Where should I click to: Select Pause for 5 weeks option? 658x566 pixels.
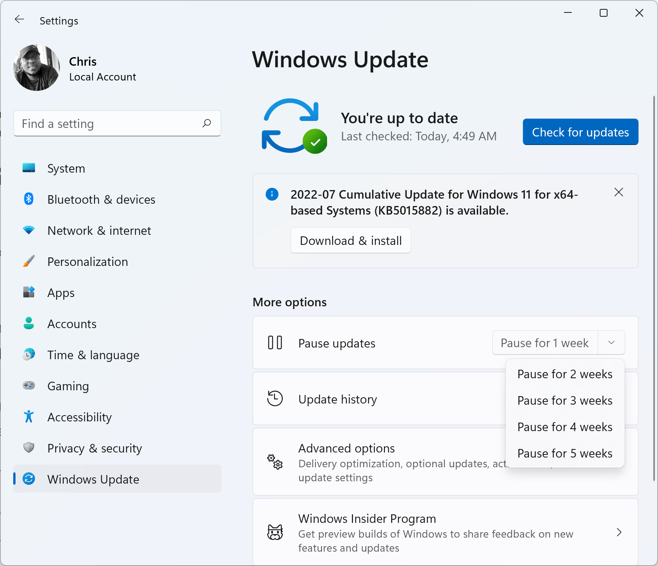[564, 453]
